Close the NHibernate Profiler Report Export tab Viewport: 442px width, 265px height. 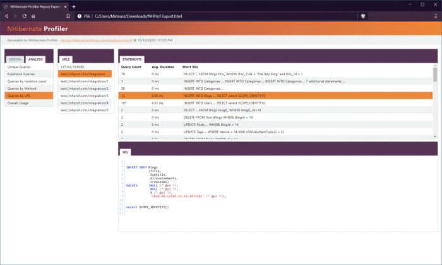coord(66,6)
